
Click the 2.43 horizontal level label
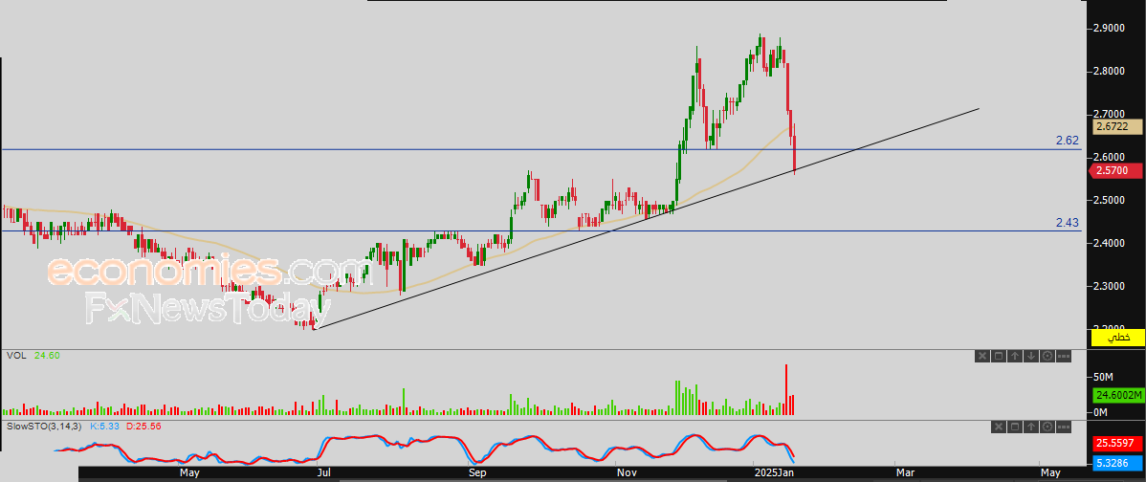point(1067,222)
